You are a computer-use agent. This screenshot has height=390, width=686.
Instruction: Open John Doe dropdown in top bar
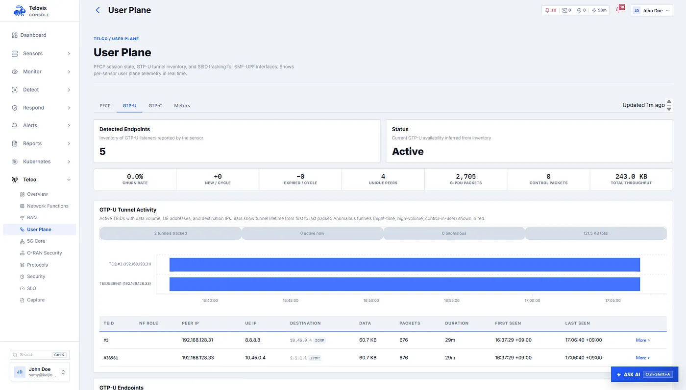651,10
